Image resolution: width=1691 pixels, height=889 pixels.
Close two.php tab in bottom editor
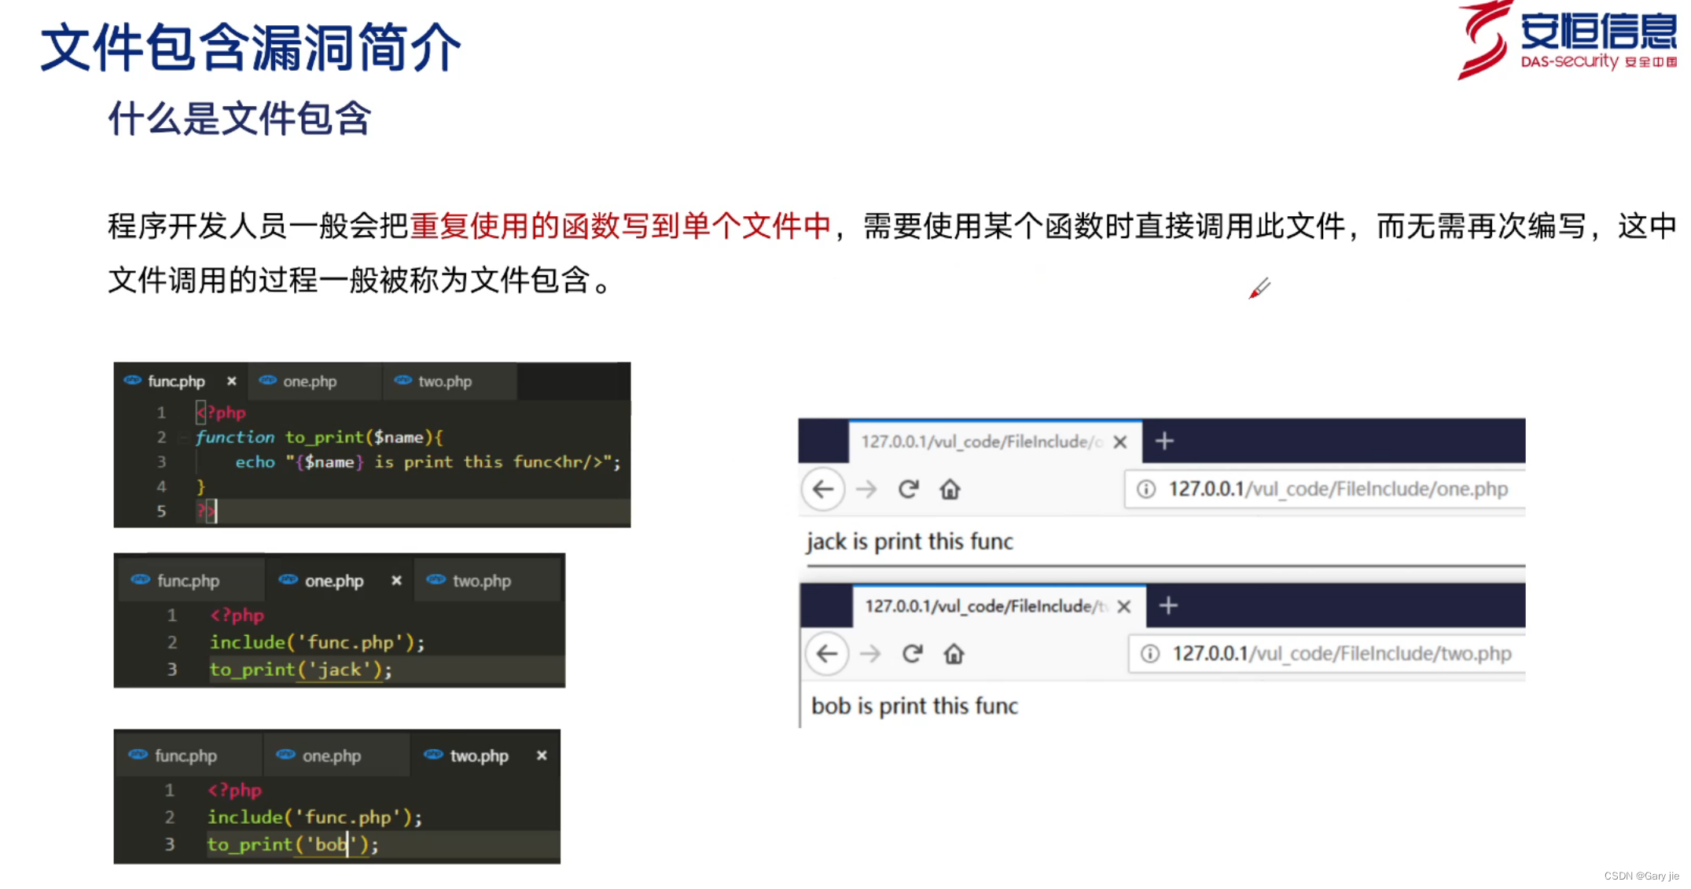point(542,755)
